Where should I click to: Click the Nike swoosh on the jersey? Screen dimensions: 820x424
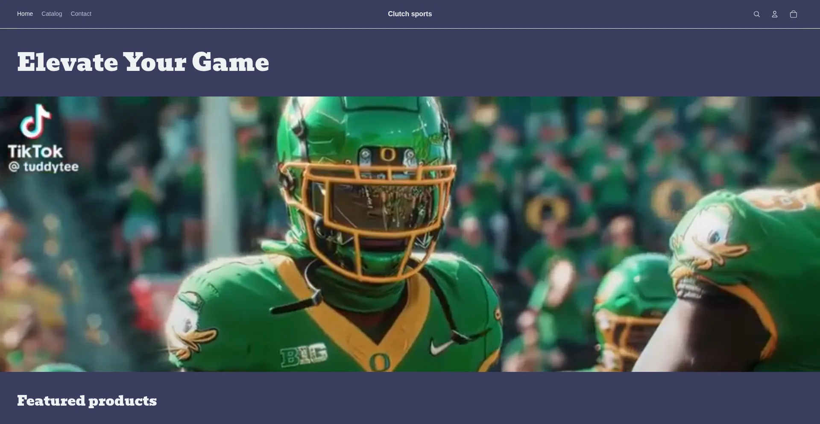tap(439, 346)
